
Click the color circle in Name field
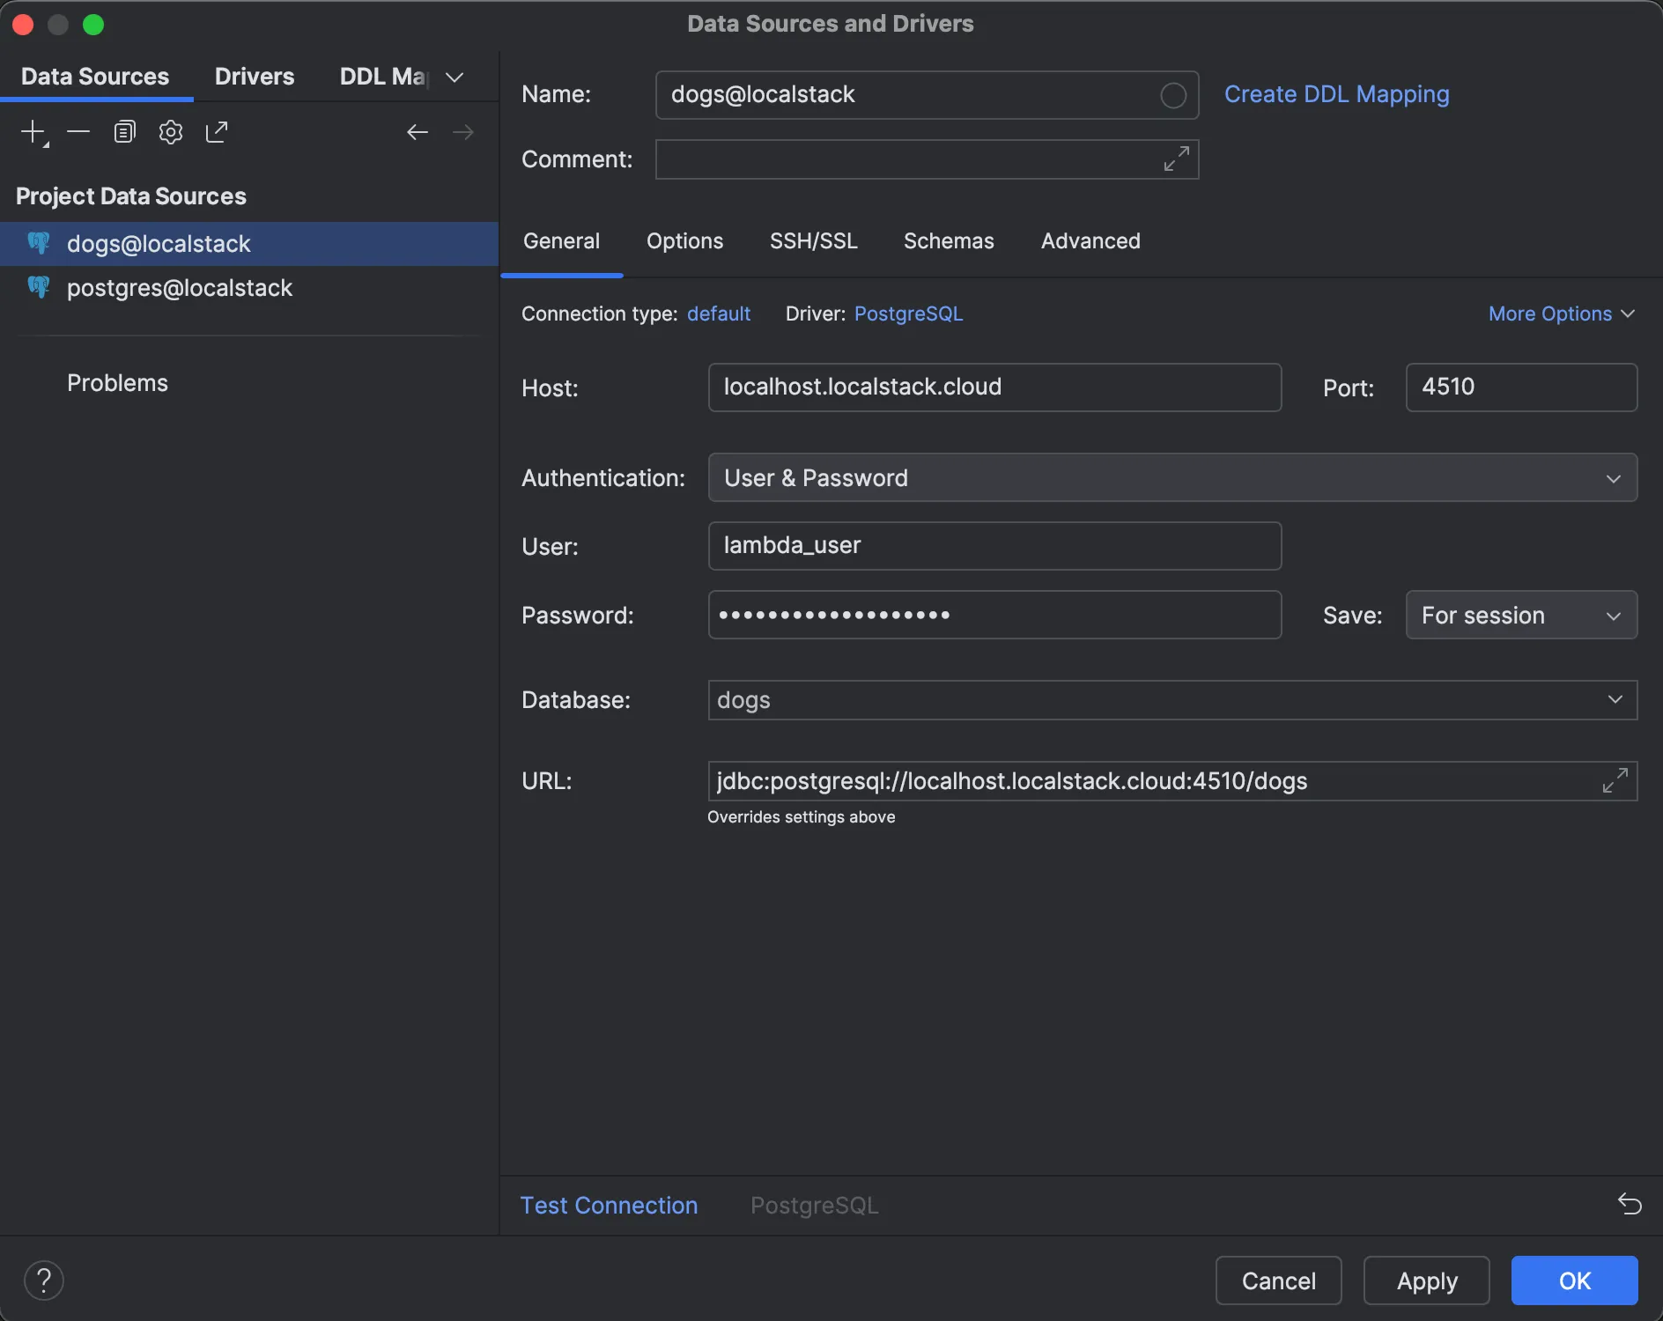point(1172,95)
